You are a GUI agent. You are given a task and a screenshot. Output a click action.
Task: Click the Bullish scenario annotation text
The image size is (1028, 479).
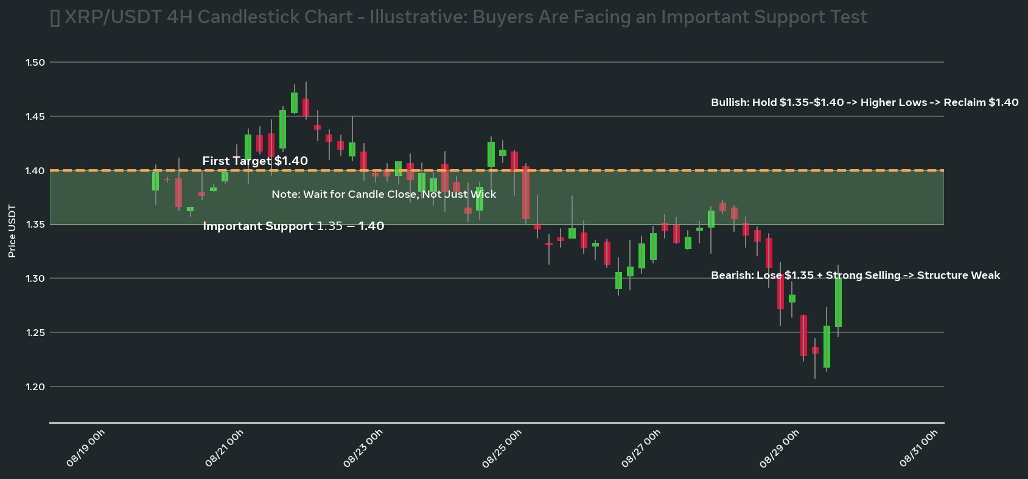tap(864, 102)
